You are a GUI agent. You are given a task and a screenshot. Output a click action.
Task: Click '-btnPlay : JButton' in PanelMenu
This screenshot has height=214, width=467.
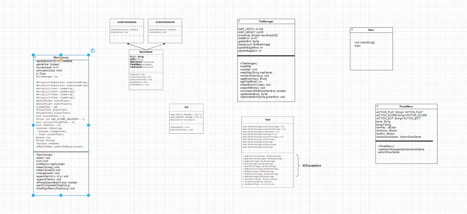386,128
